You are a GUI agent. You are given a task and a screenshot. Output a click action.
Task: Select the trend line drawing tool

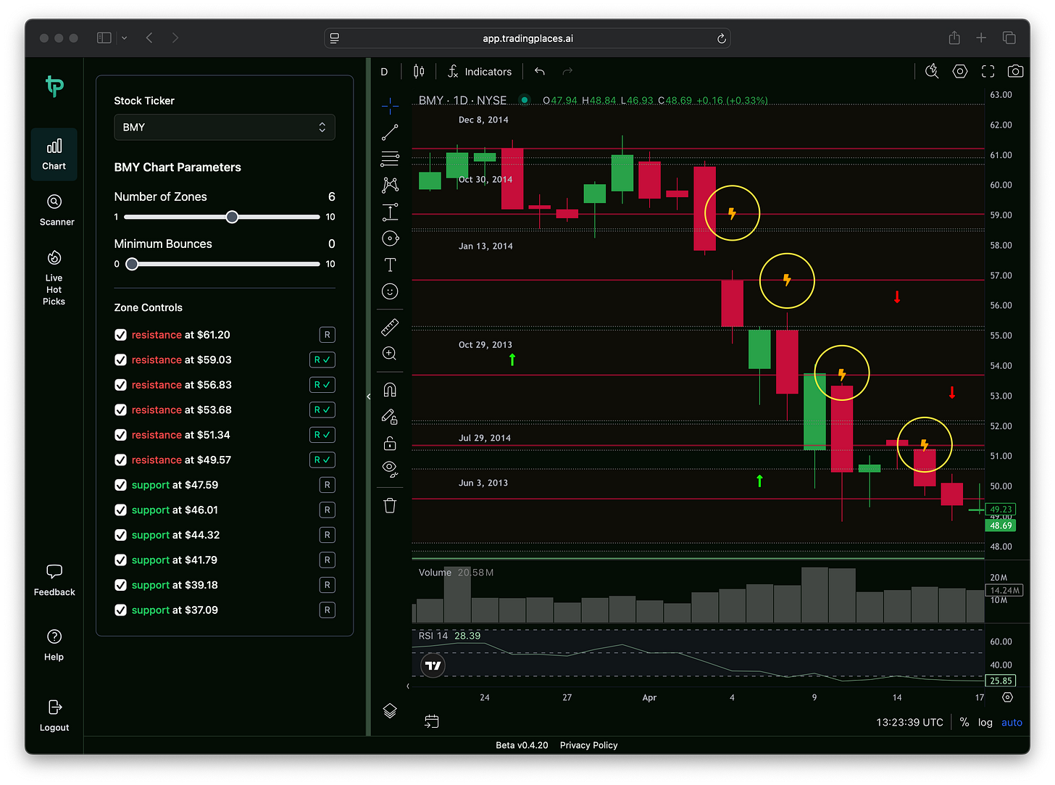pos(390,132)
